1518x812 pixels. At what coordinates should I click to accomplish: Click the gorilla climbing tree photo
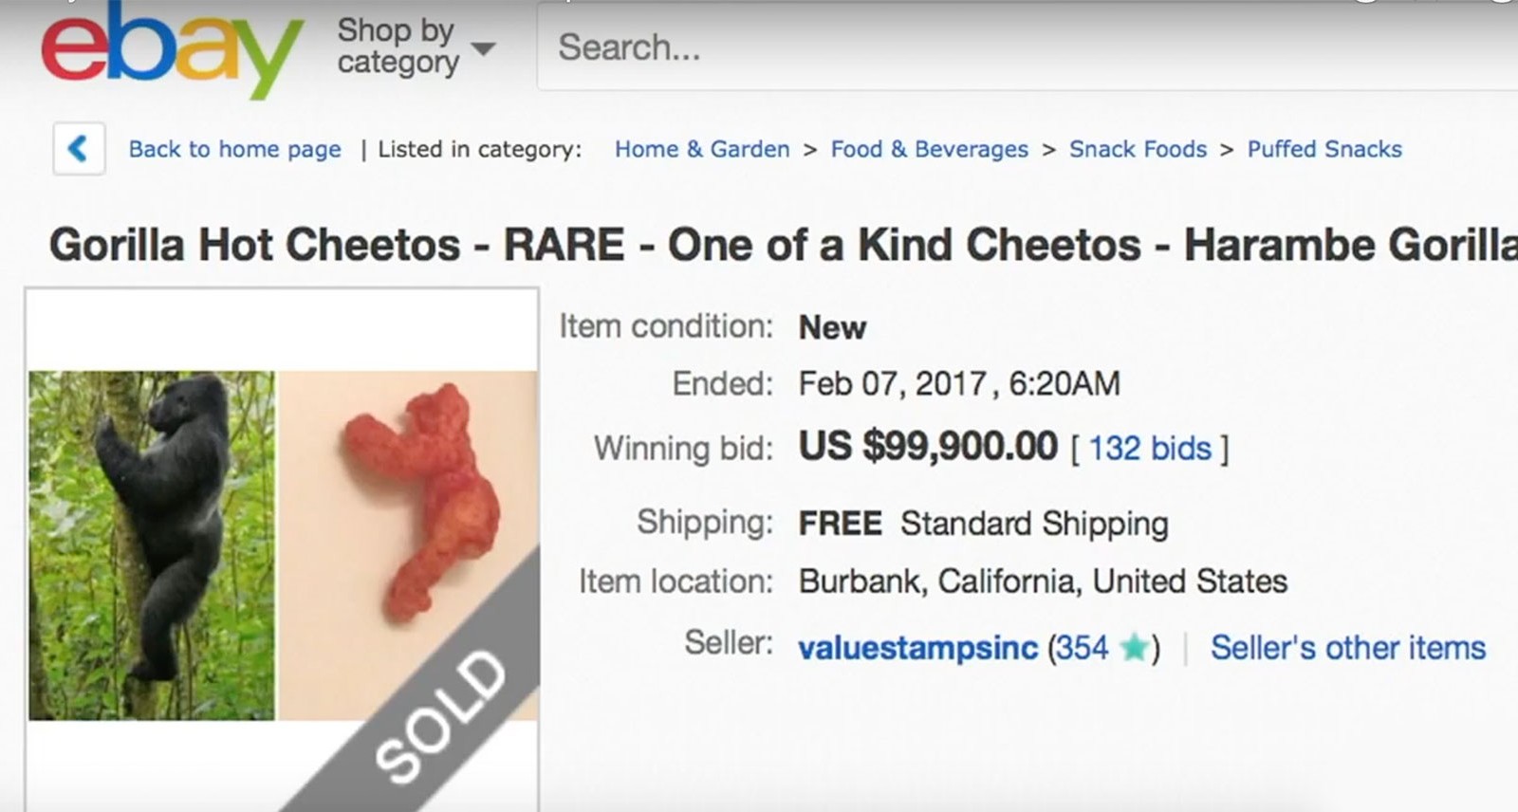coord(152,545)
